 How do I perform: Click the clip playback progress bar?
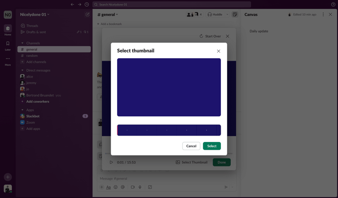pyautogui.click(x=169, y=153)
